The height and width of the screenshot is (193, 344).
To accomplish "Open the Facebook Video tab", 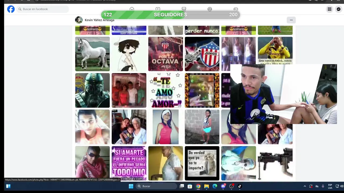I will [x=158, y=9].
